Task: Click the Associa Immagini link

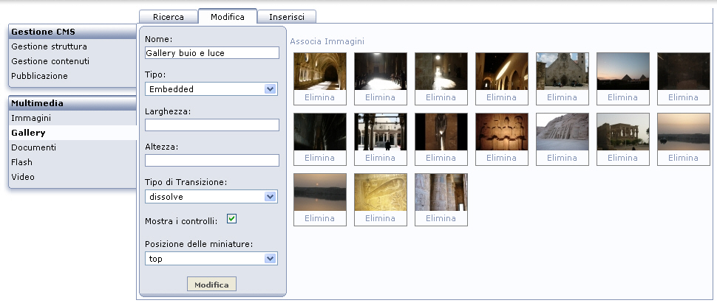Action: [x=327, y=41]
